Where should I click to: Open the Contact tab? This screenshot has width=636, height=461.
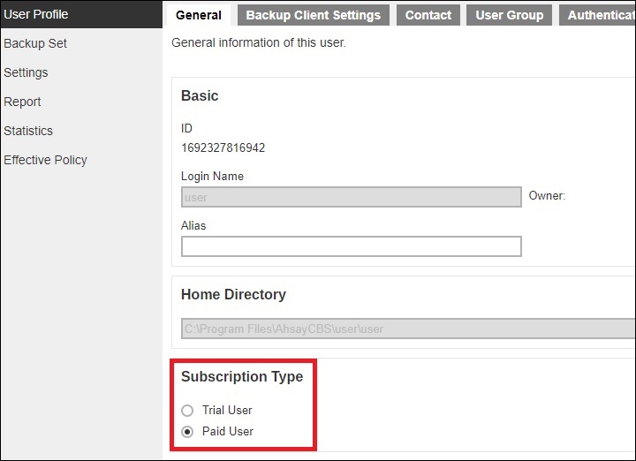click(428, 15)
